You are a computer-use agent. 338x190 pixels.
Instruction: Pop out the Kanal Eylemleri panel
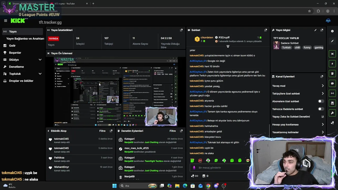322,77
